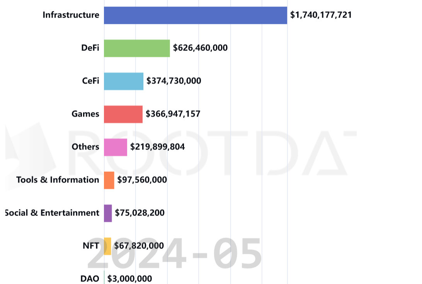Click the 2024-05 date watermark
This screenshot has width=422, height=284.
[175, 253]
